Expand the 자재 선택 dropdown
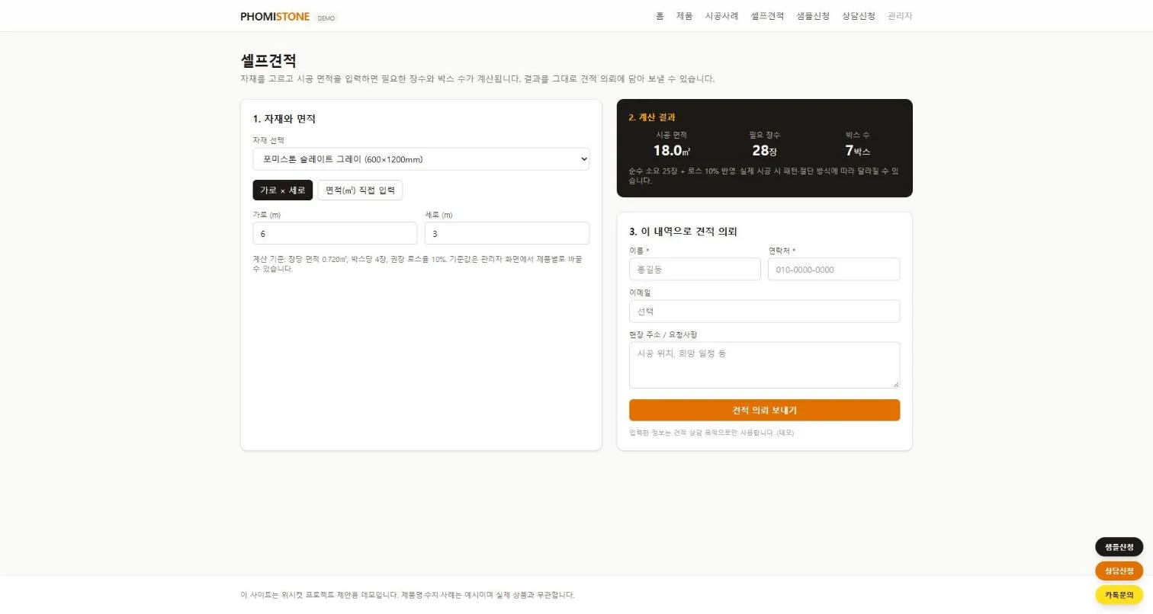 pyautogui.click(x=421, y=159)
